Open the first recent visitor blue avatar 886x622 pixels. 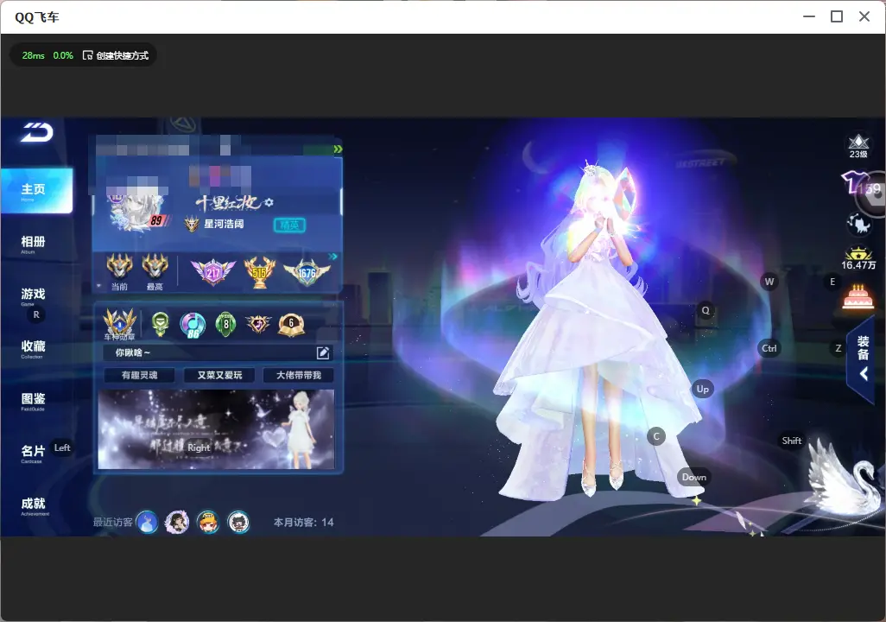click(148, 522)
